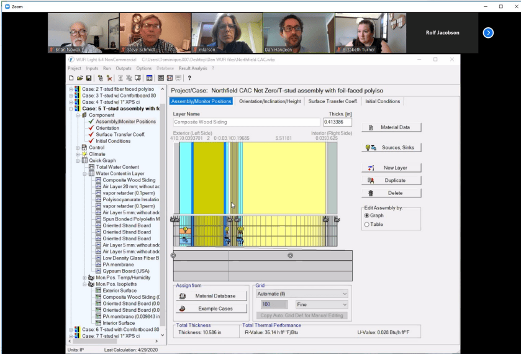Click the Material Database icon
521x354 pixels.
tap(183, 296)
